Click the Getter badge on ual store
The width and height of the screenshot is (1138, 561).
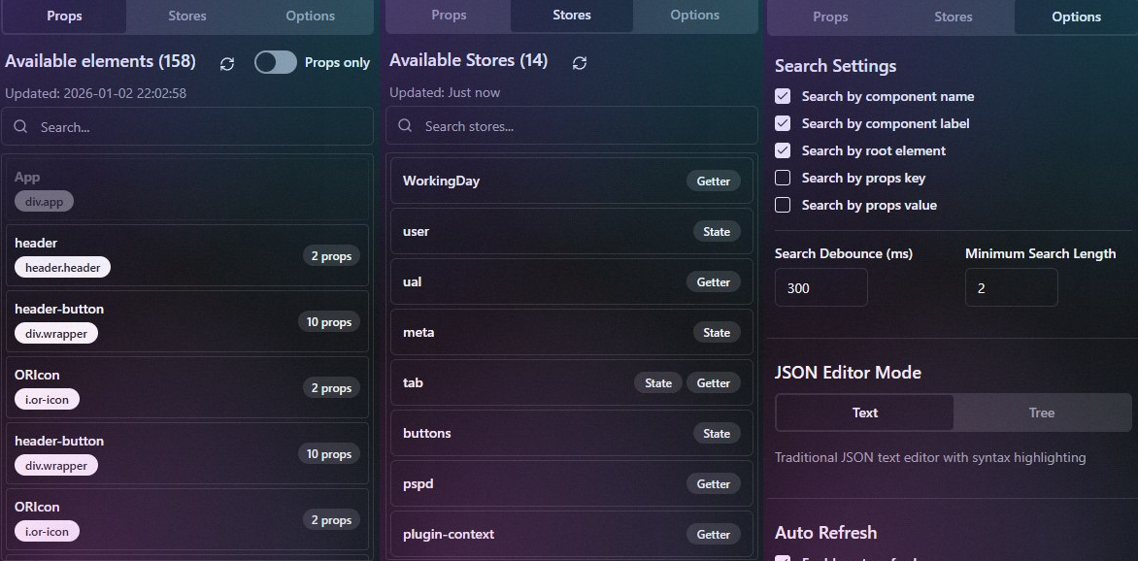pos(714,281)
